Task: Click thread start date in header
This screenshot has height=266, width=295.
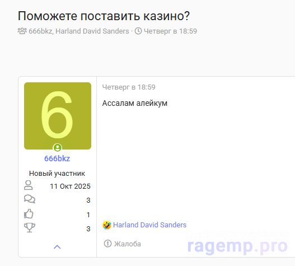Action: tap(170, 31)
